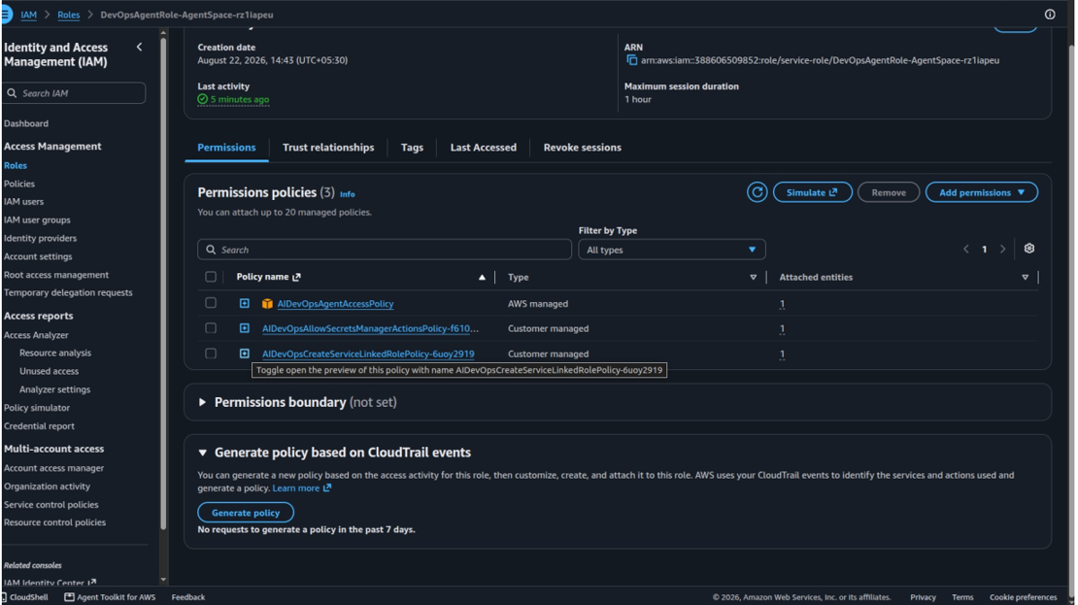1078x605 pixels.
Task: Open table preferences gear icon
Action: [x=1028, y=249]
